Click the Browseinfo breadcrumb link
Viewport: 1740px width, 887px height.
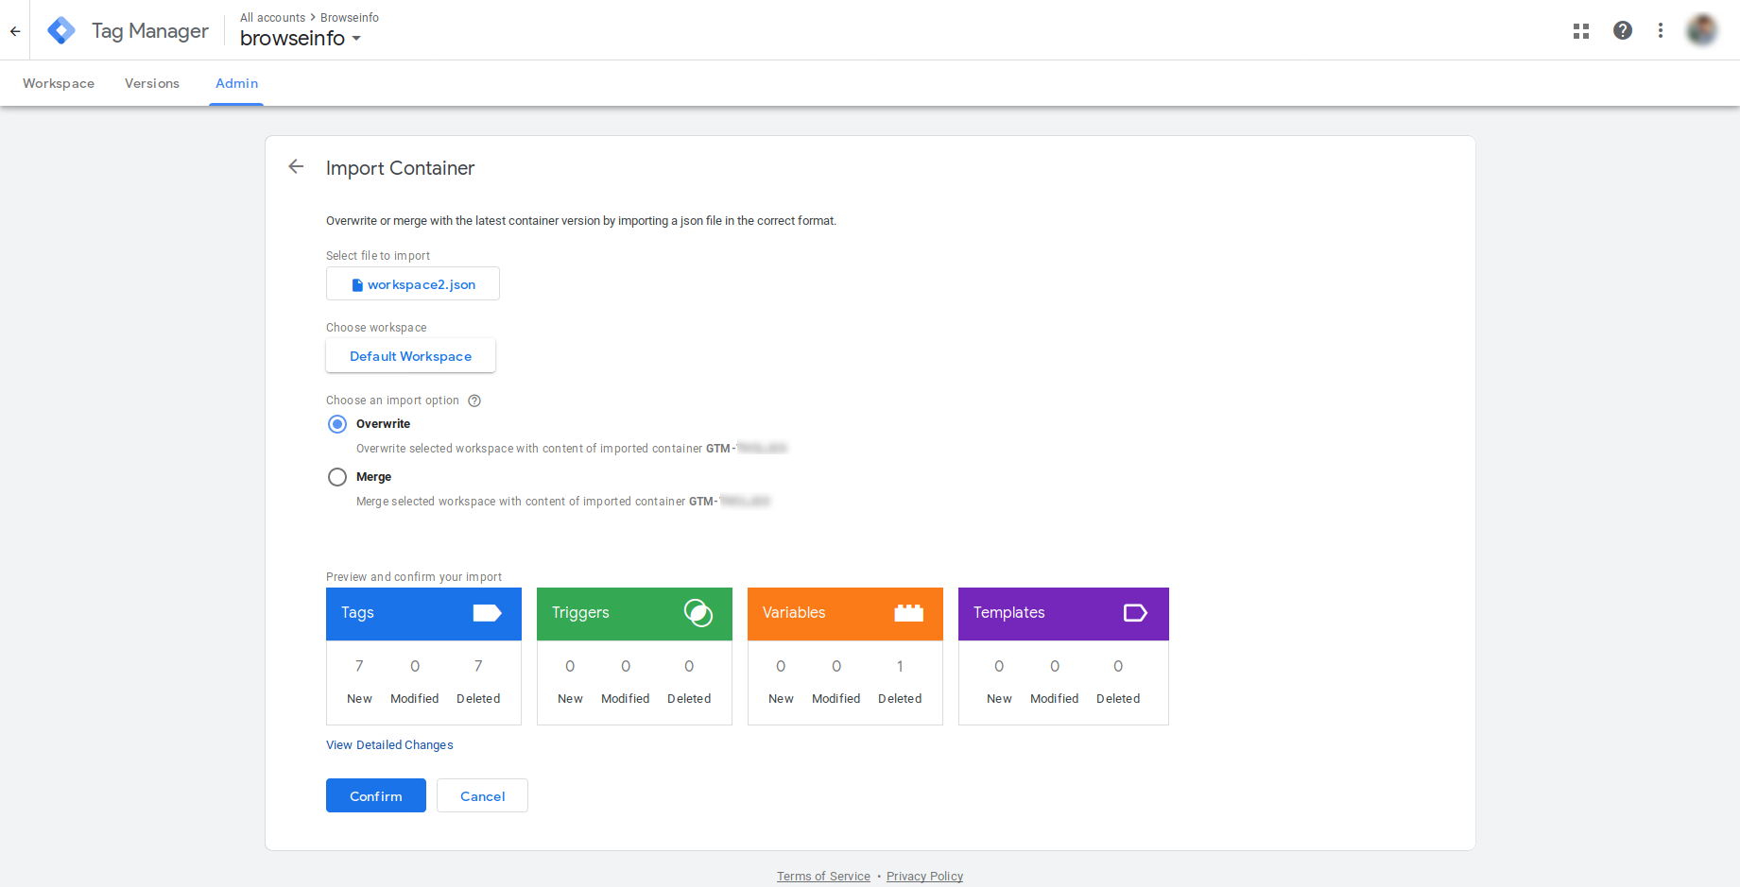coord(350,18)
